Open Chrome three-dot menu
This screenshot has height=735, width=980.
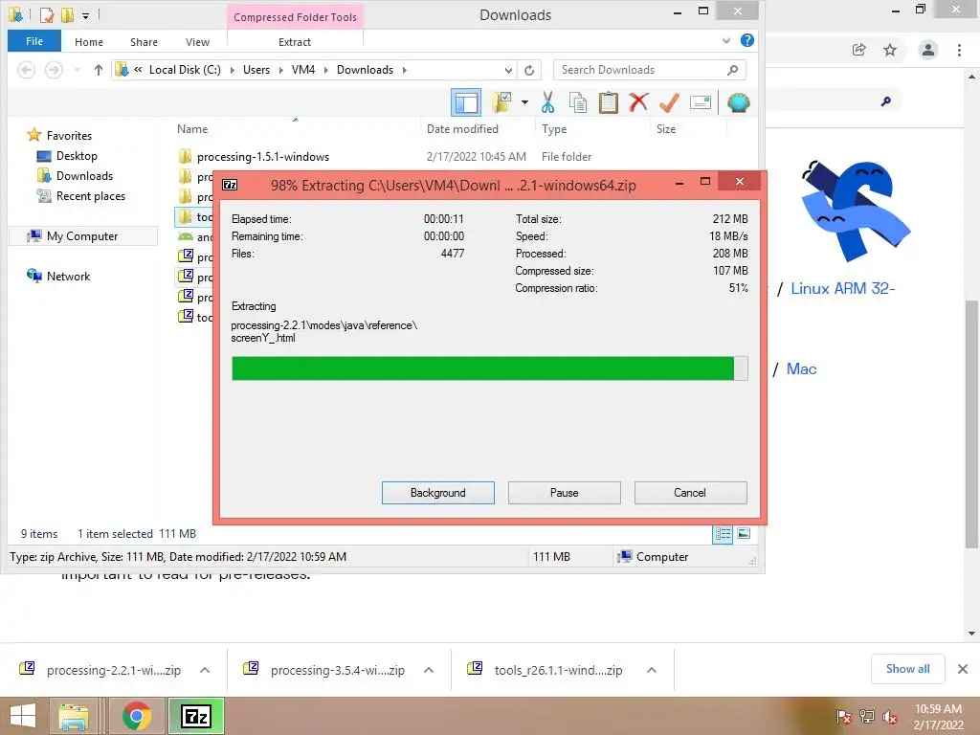pyautogui.click(x=959, y=50)
